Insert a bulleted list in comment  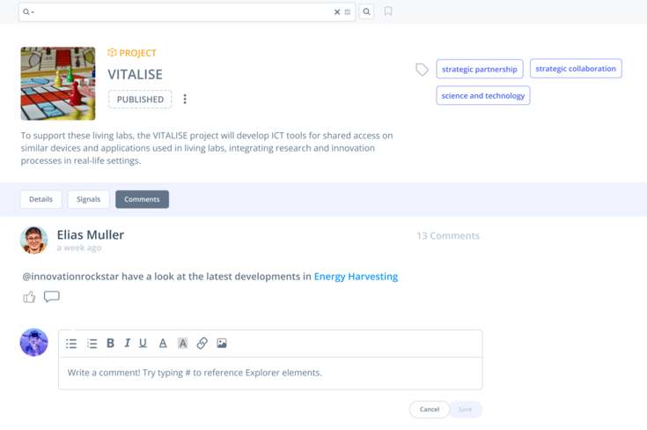coord(71,344)
